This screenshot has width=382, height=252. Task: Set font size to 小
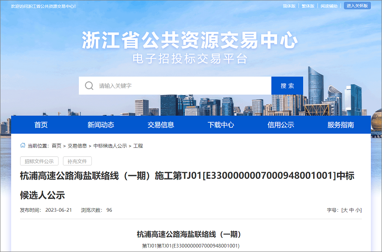click(x=358, y=210)
